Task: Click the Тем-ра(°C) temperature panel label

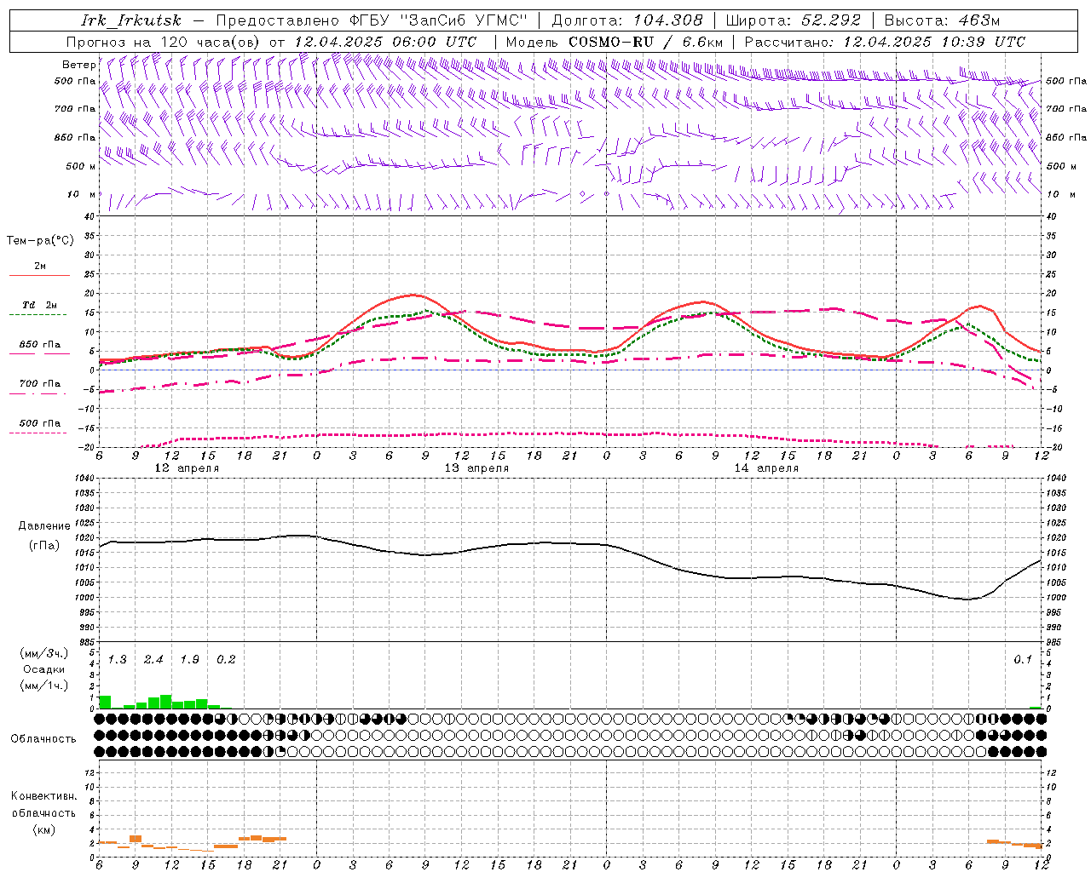Action: coord(40,241)
